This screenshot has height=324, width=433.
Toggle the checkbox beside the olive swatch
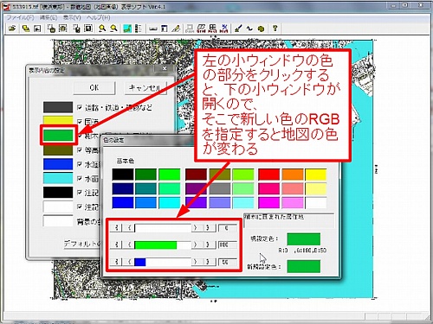coord(80,149)
